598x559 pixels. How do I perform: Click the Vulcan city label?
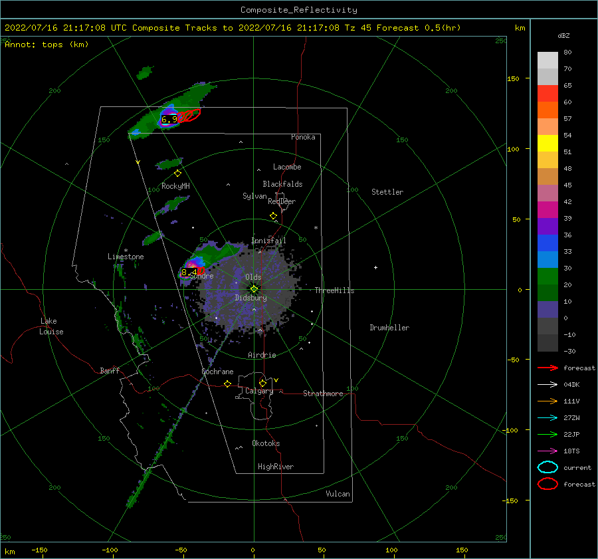coord(338,494)
